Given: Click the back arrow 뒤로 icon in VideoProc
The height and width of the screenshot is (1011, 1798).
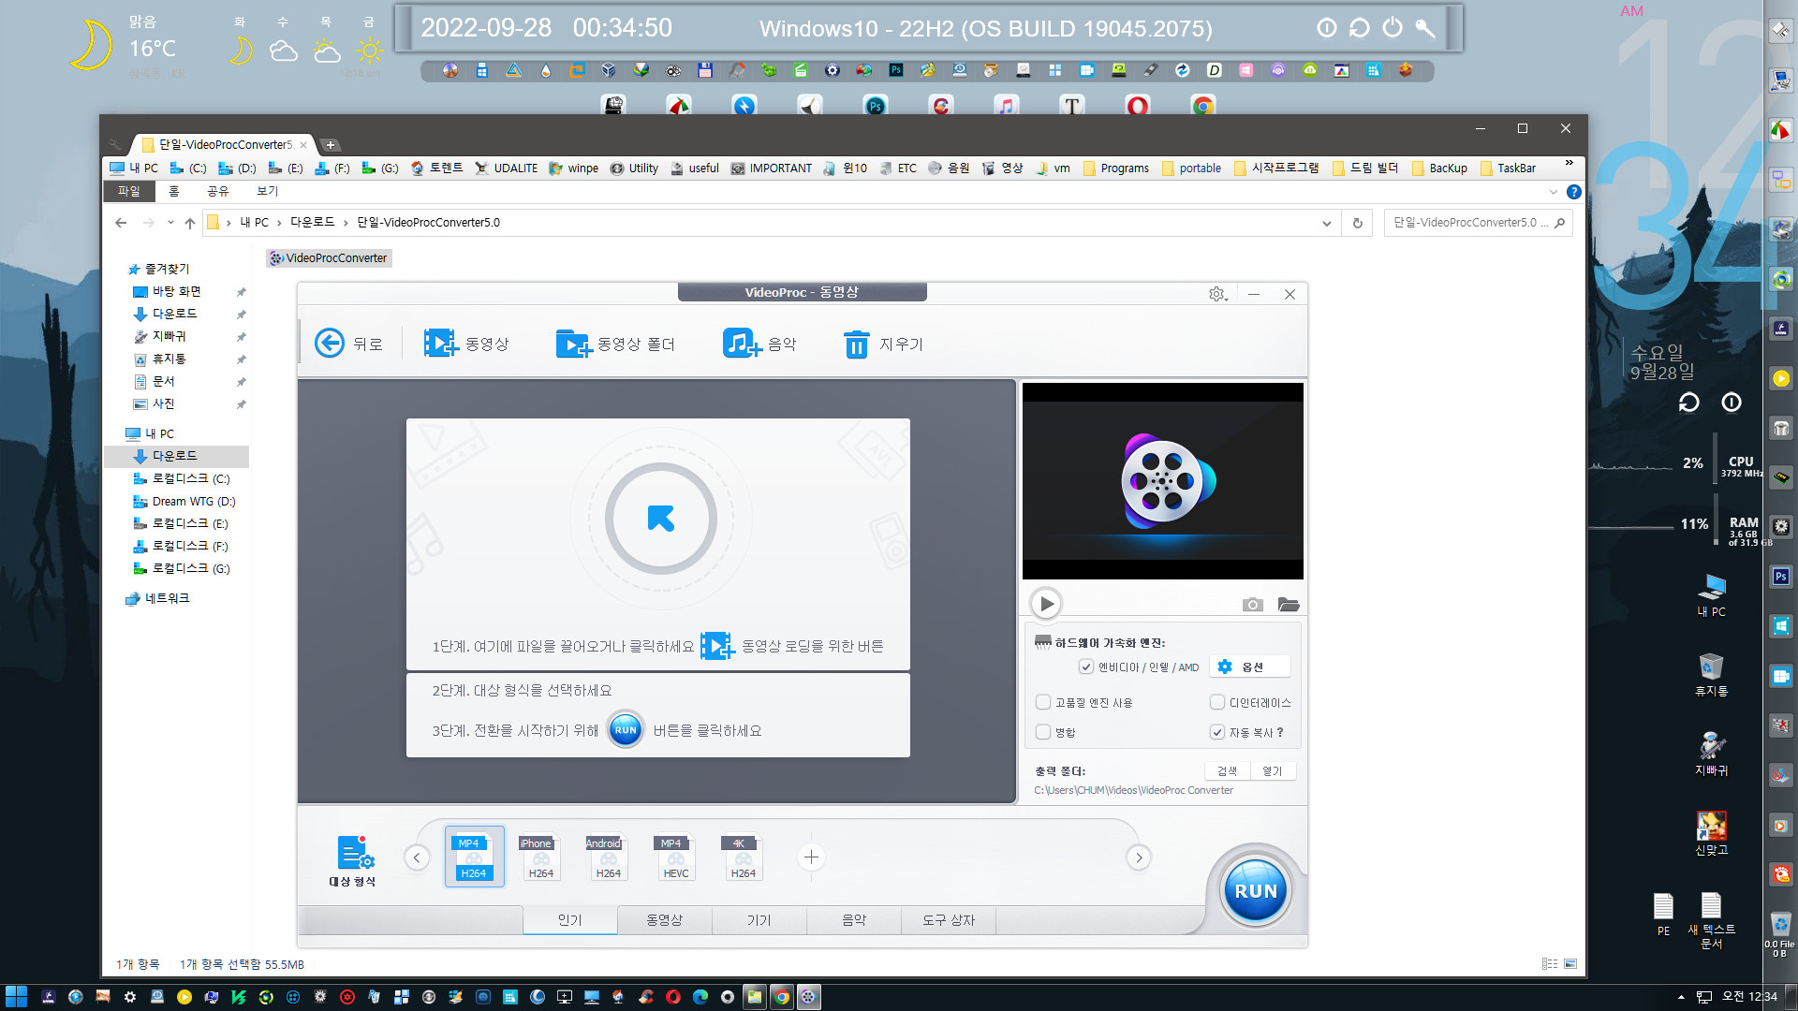Looking at the screenshot, I should click(329, 344).
